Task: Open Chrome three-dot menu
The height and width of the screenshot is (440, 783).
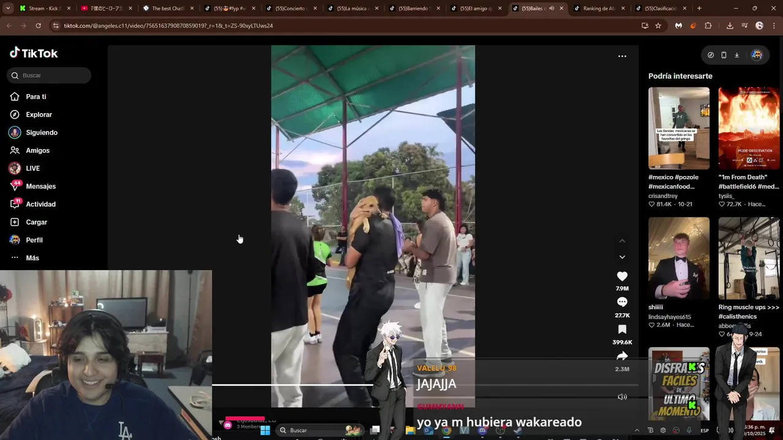Action: [774, 26]
